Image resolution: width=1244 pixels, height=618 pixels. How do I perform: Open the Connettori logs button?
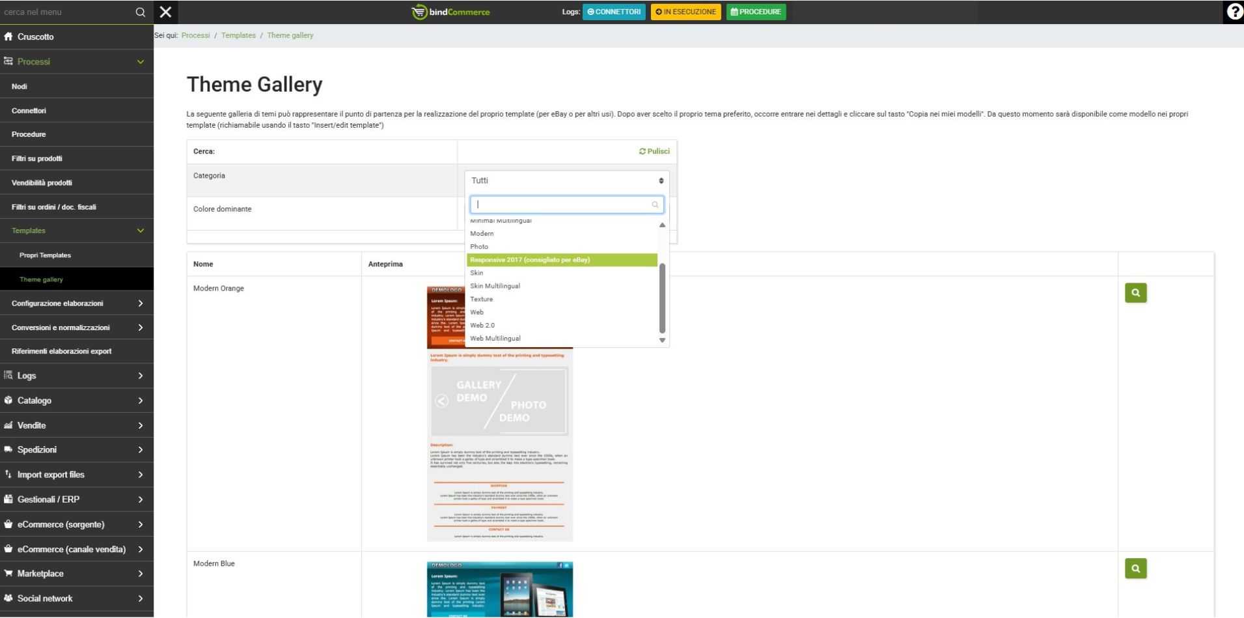click(x=614, y=12)
